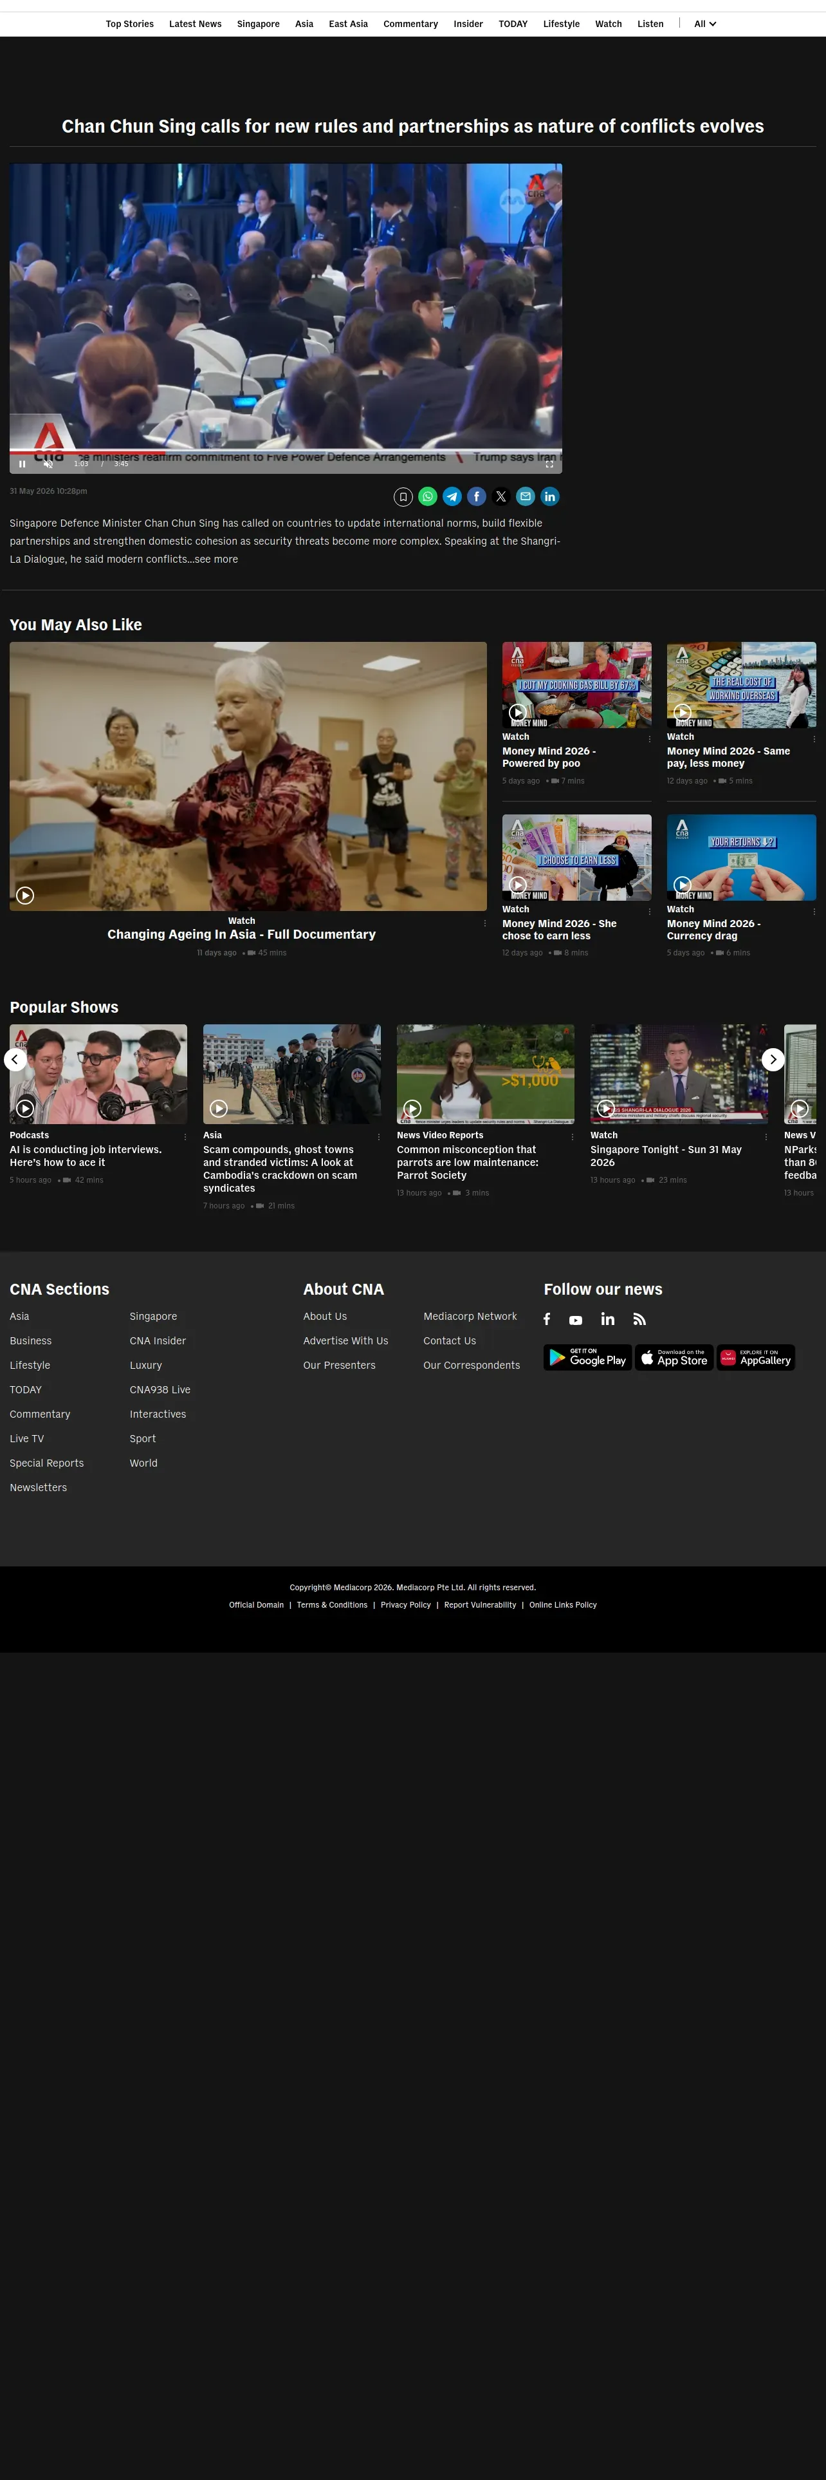
Task: Click the Get it on Google Play button
Action: [587, 1357]
